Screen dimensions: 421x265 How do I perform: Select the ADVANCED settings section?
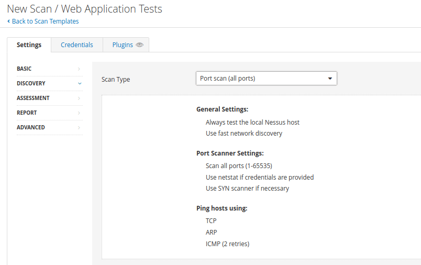(50, 128)
